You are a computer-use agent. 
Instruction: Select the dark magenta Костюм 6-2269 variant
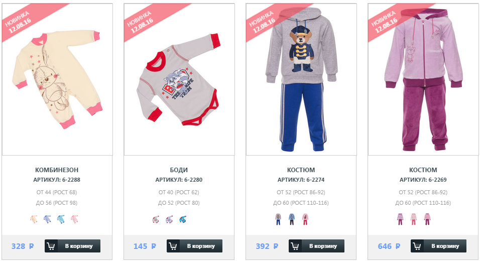point(427,219)
